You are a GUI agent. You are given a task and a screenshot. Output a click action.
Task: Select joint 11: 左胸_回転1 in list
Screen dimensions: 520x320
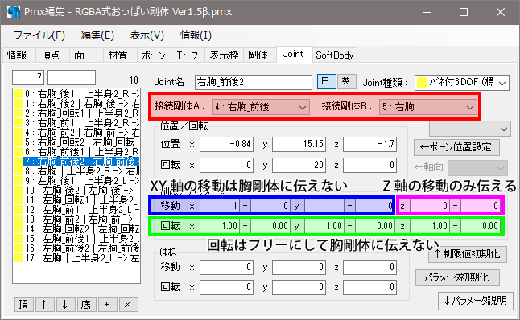pyautogui.click(x=76, y=200)
